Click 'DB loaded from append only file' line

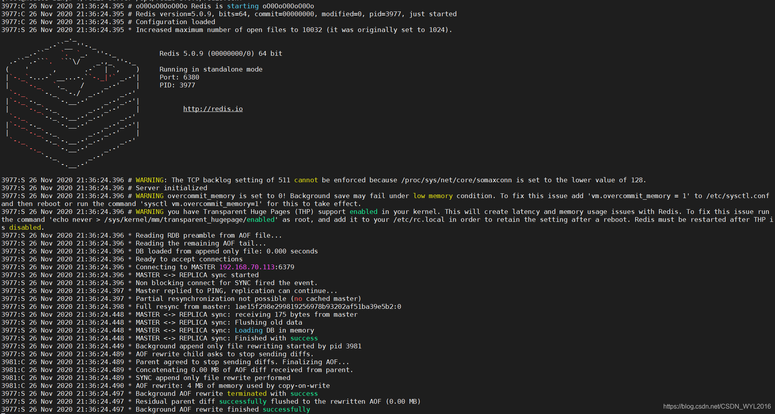[x=160, y=251]
